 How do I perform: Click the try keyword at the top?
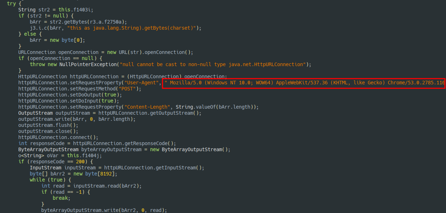(11, 3)
